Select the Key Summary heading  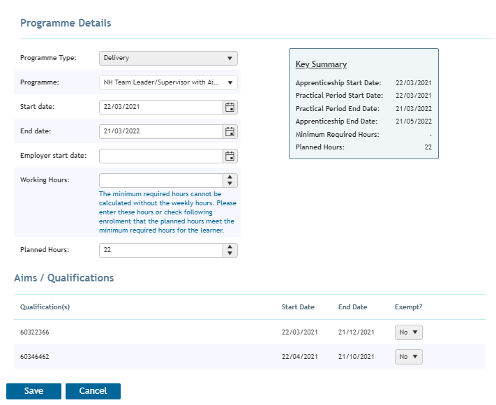[x=321, y=64]
